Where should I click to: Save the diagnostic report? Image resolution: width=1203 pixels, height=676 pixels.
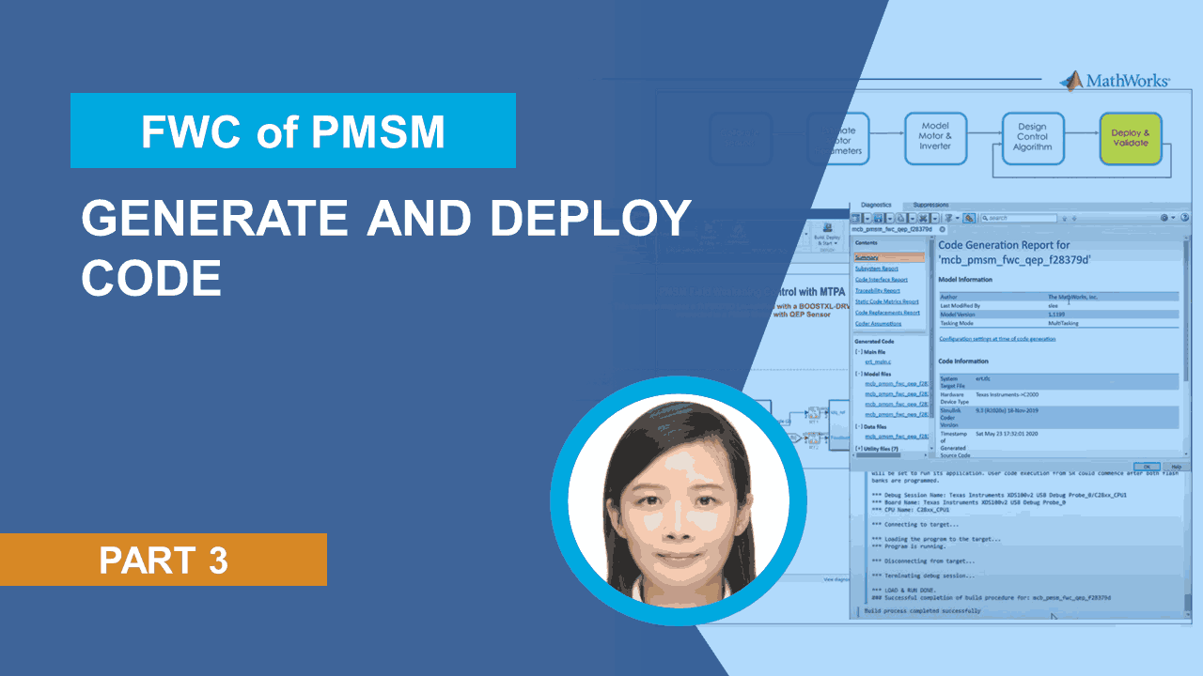pos(880,218)
